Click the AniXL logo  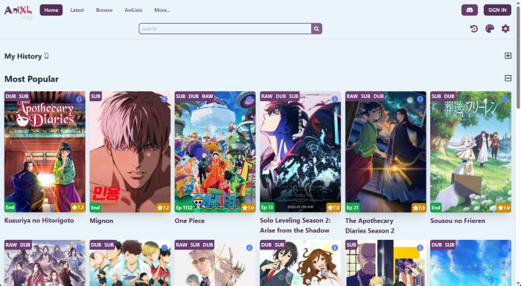pyautogui.click(x=19, y=11)
